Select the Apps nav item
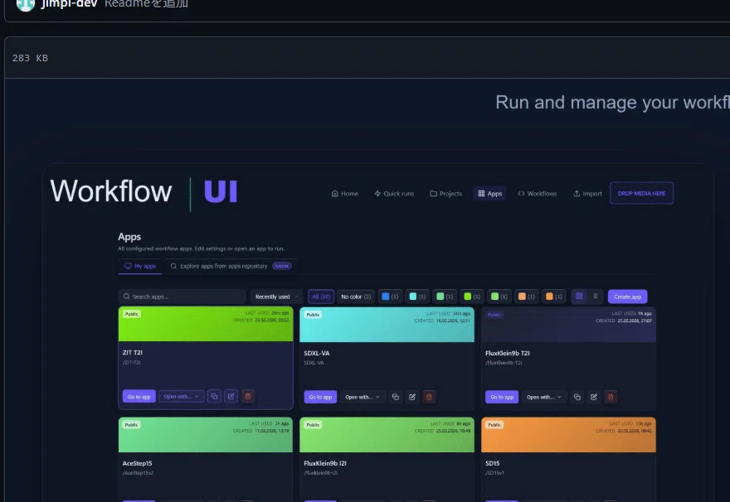The height and width of the screenshot is (502, 730). click(x=489, y=193)
